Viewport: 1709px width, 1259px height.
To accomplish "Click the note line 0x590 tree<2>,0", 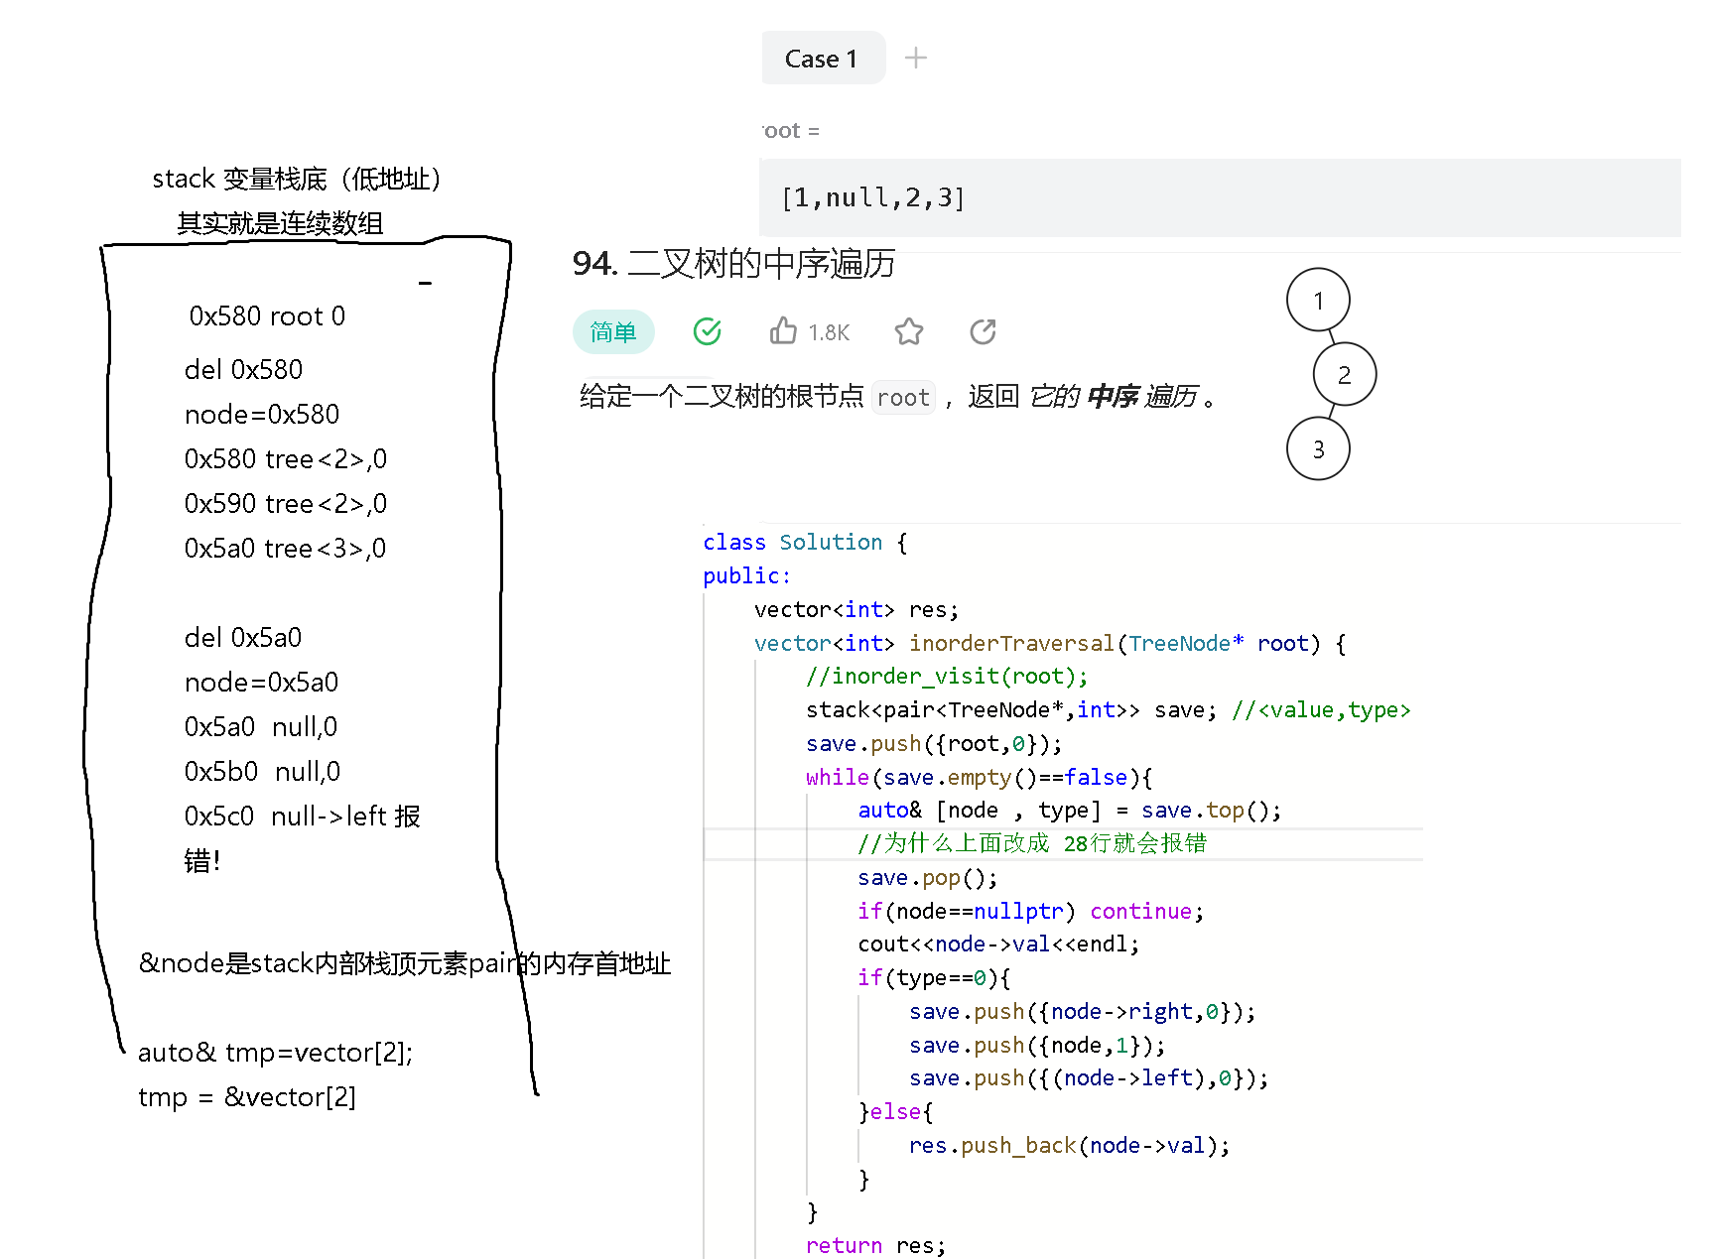I will tap(286, 504).
